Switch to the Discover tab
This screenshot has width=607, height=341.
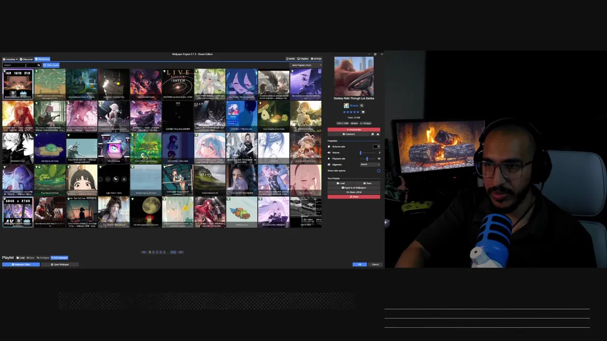tap(27, 59)
